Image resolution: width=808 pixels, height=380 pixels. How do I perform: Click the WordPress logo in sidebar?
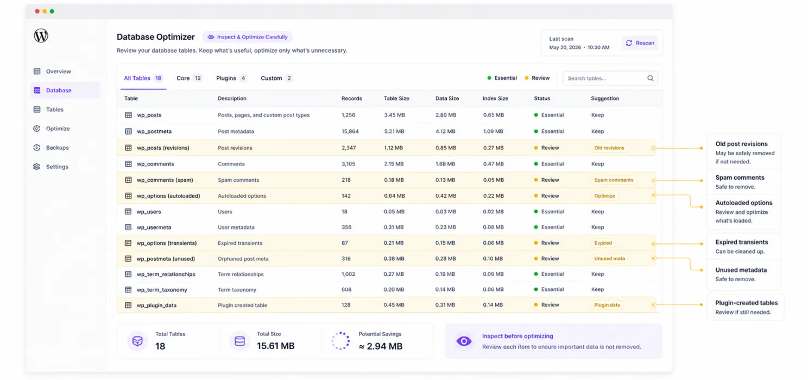coord(41,36)
